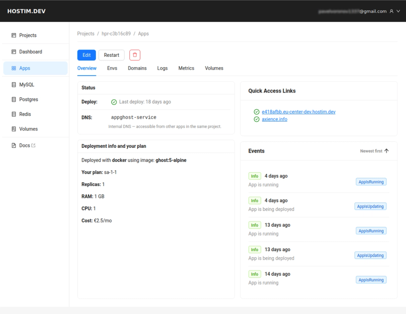This screenshot has height=314, width=406.
Task: Click the green check beside axience.info
Action: (256, 119)
